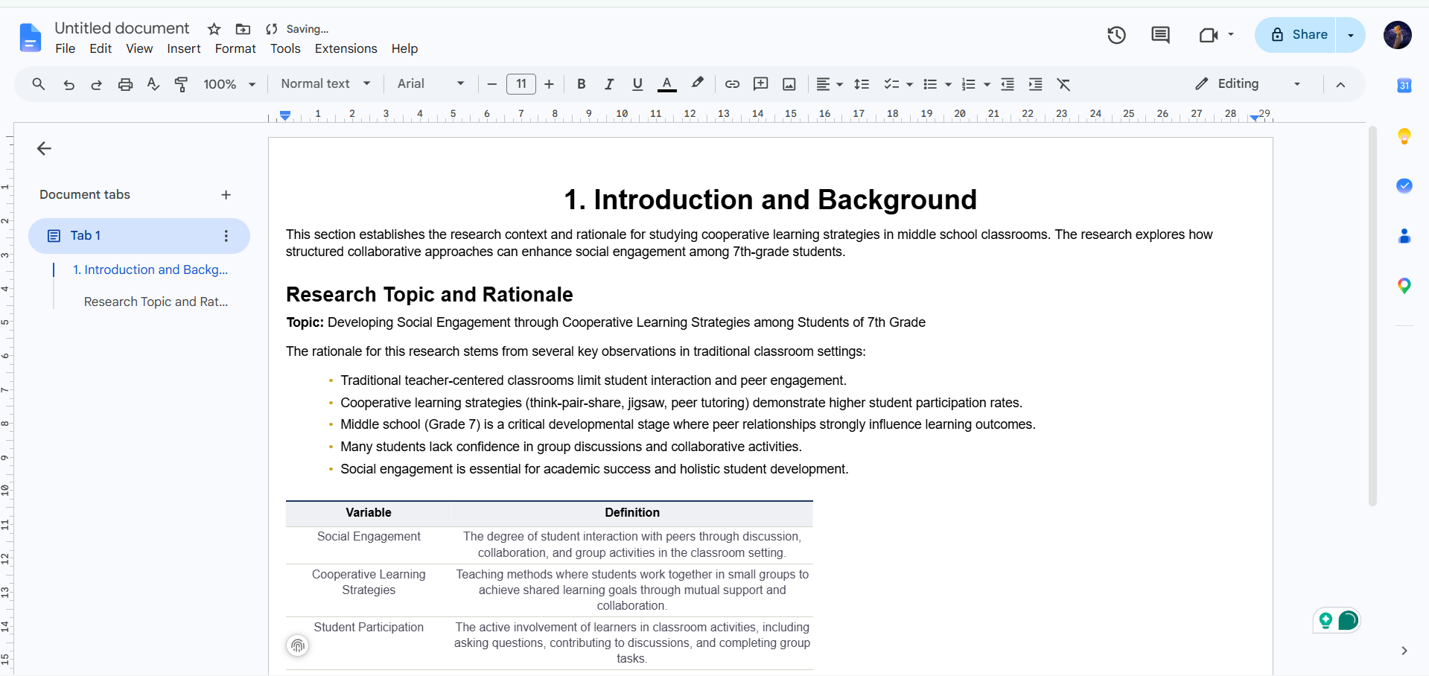
Task: Click the paint format roller icon
Action: [x=181, y=84]
